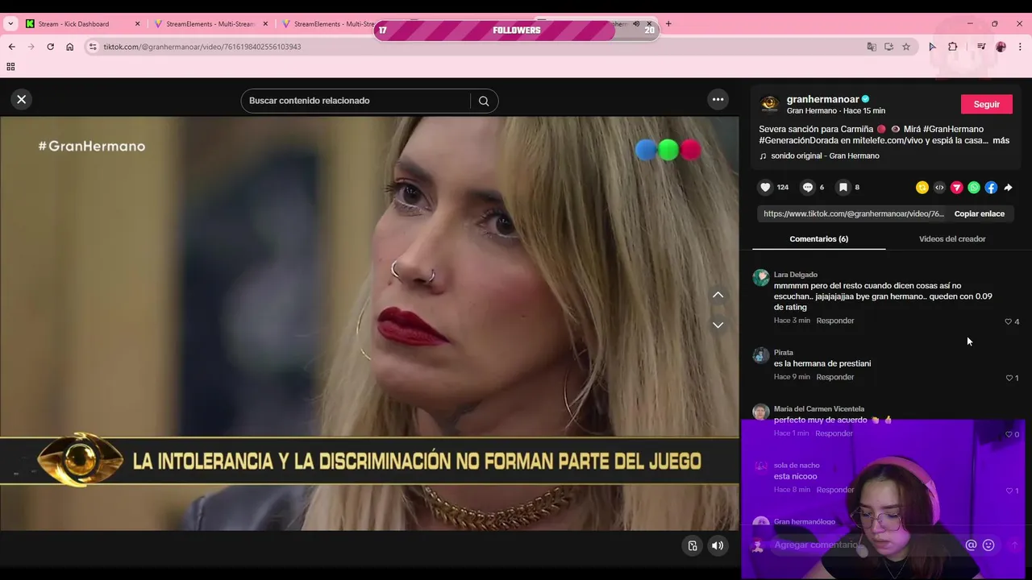Open comments via speech bubble icon
The image size is (1032, 580).
[807, 187]
